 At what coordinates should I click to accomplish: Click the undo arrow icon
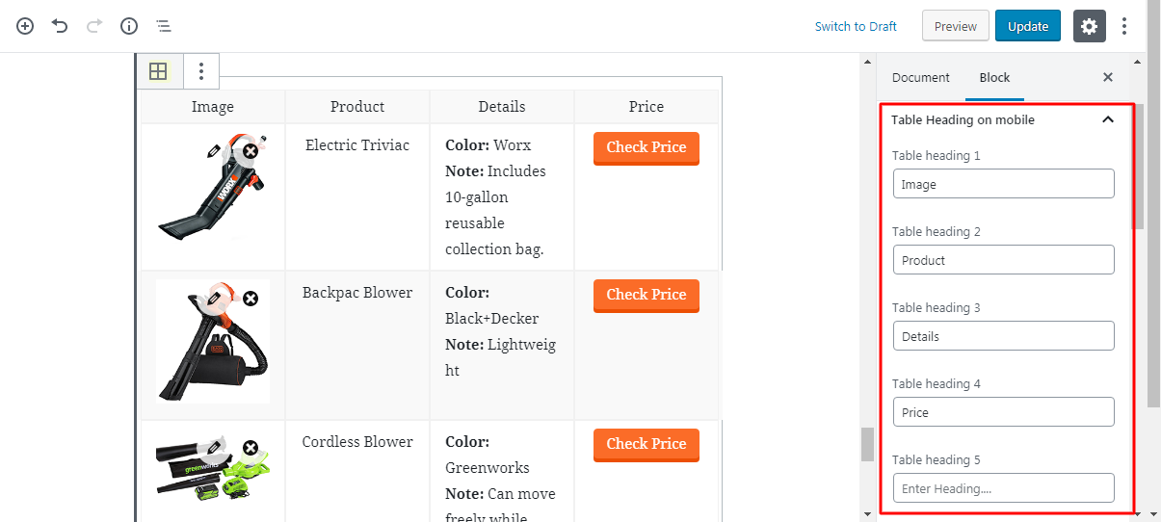[x=60, y=26]
